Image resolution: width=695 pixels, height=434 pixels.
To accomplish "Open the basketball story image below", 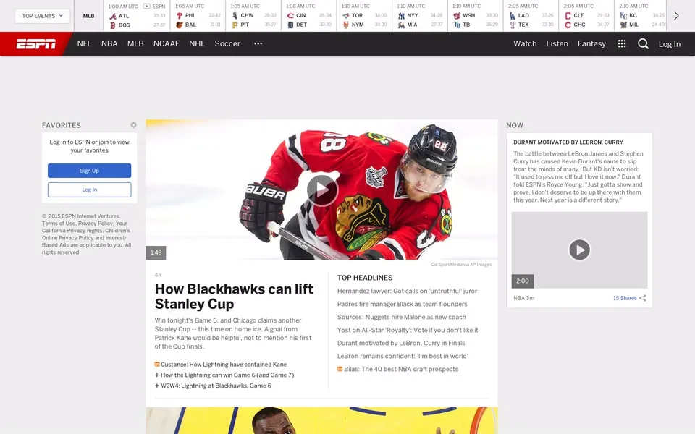I will (x=321, y=420).
